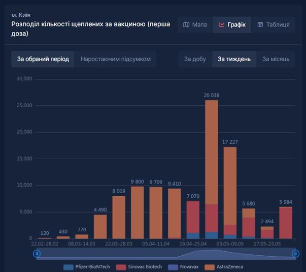
Task: Open the Таблиця view
Action: 273,25
